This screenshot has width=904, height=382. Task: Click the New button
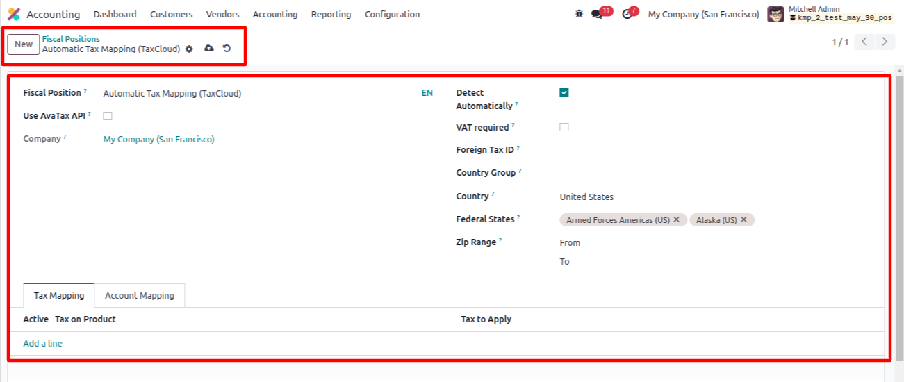[24, 44]
